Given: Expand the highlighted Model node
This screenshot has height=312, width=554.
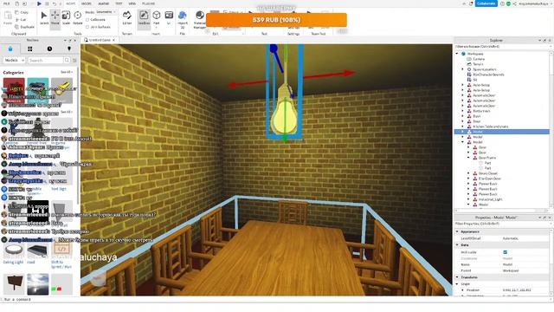Looking at the screenshot, I should (x=463, y=132).
